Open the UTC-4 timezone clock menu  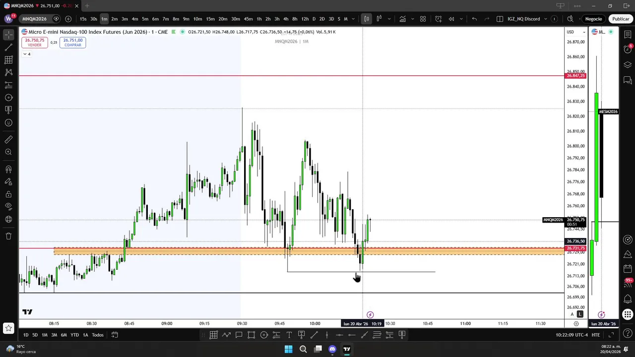(572, 335)
